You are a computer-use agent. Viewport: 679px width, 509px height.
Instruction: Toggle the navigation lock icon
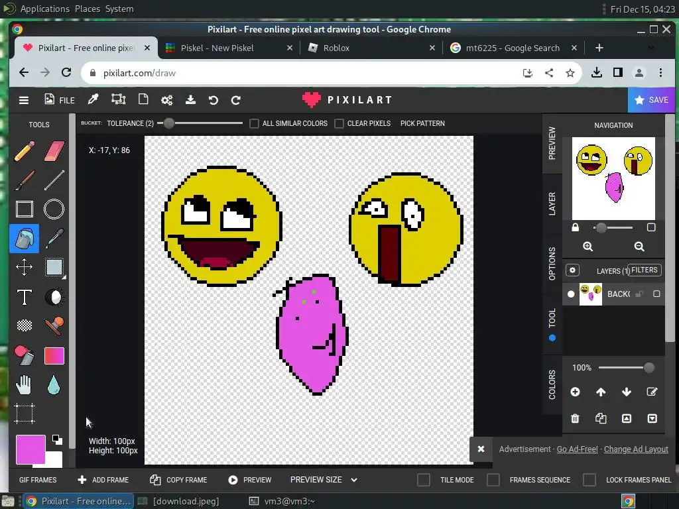(575, 227)
